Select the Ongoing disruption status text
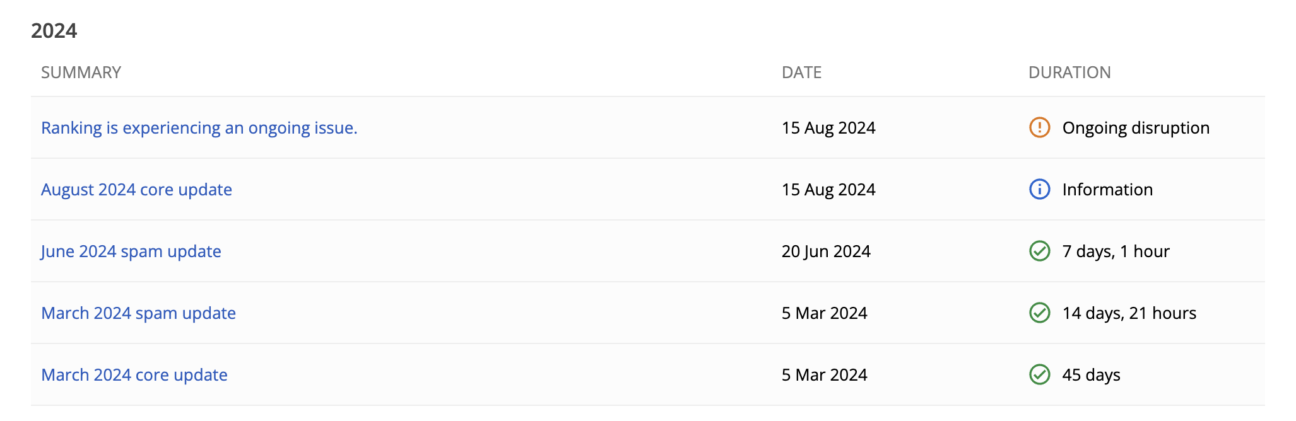This screenshot has height=421, width=1296. 1136,128
